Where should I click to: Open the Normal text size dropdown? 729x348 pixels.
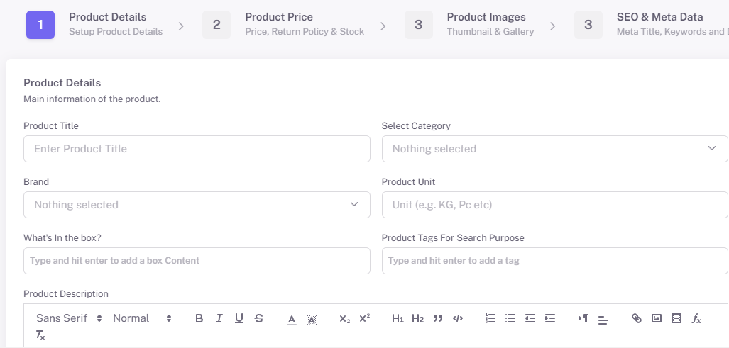click(142, 318)
